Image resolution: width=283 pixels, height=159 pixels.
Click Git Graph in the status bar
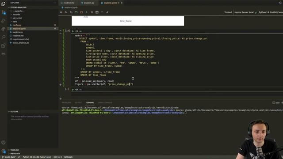(69, 157)
